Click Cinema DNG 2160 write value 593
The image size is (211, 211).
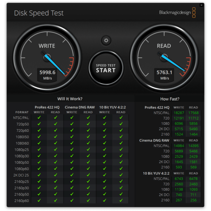179,167
